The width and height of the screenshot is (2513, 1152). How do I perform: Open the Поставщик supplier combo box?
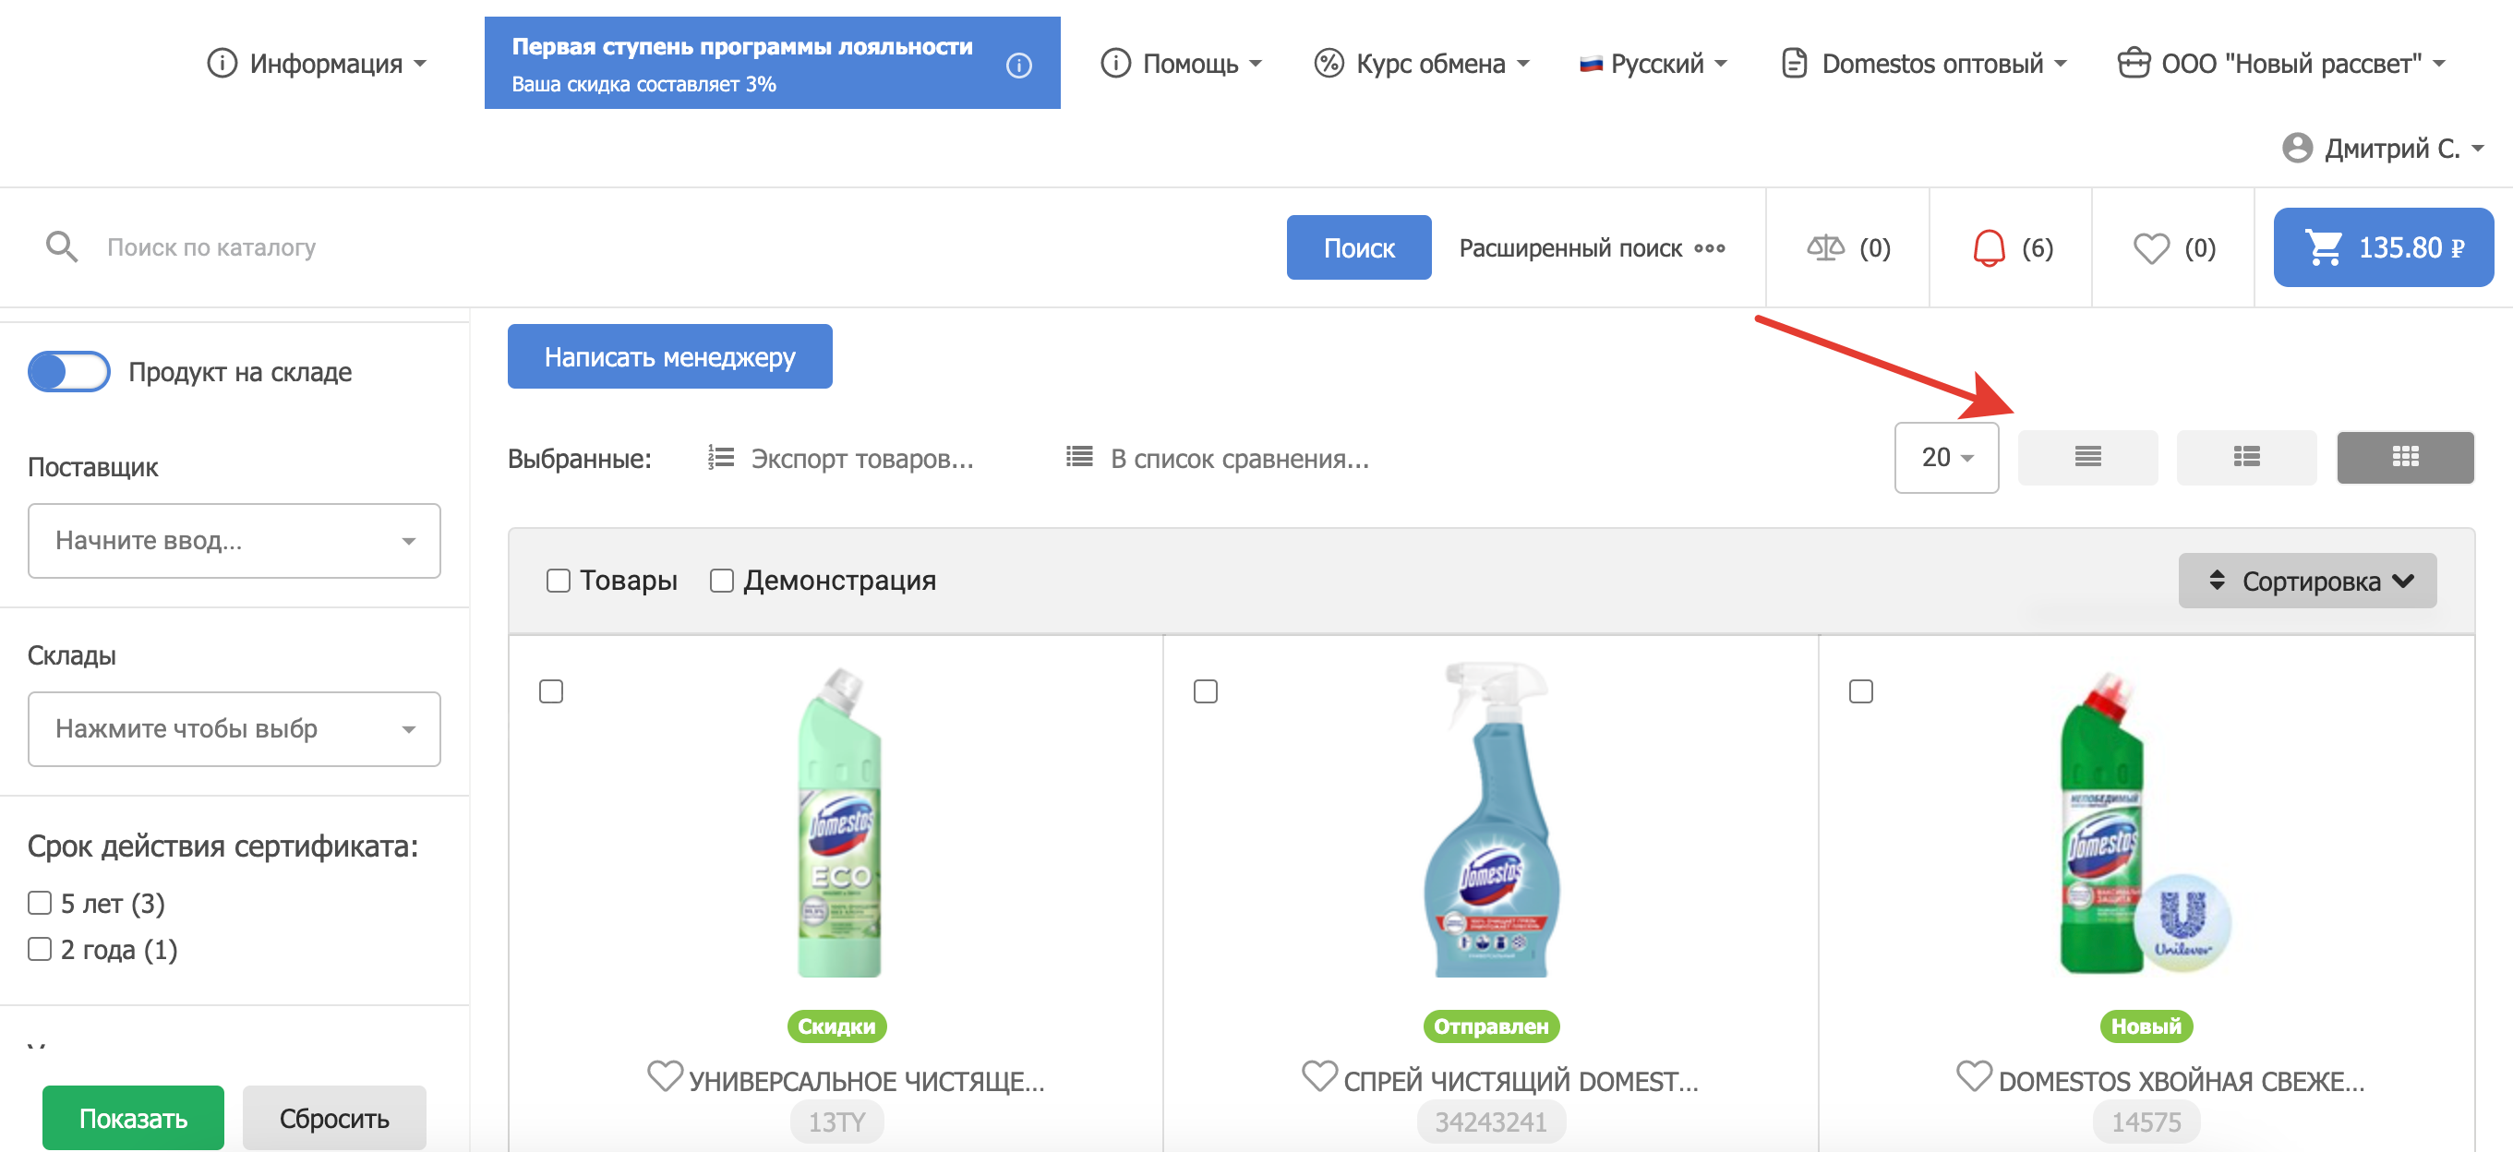tap(234, 540)
